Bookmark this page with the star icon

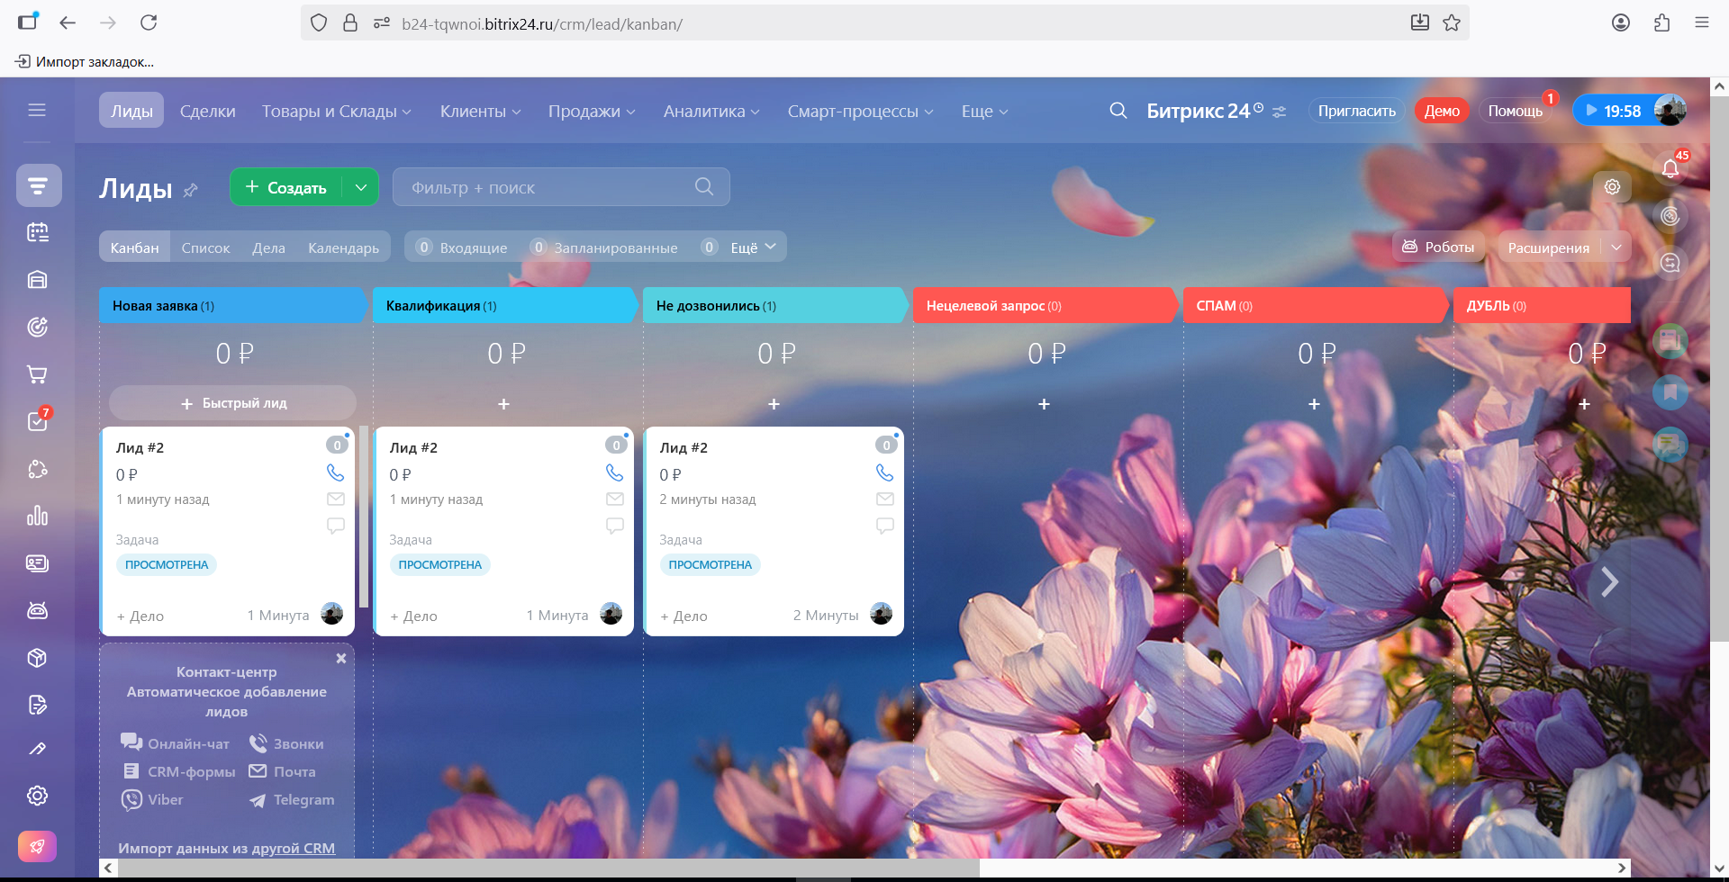pyautogui.click(x=1452, y=22)
